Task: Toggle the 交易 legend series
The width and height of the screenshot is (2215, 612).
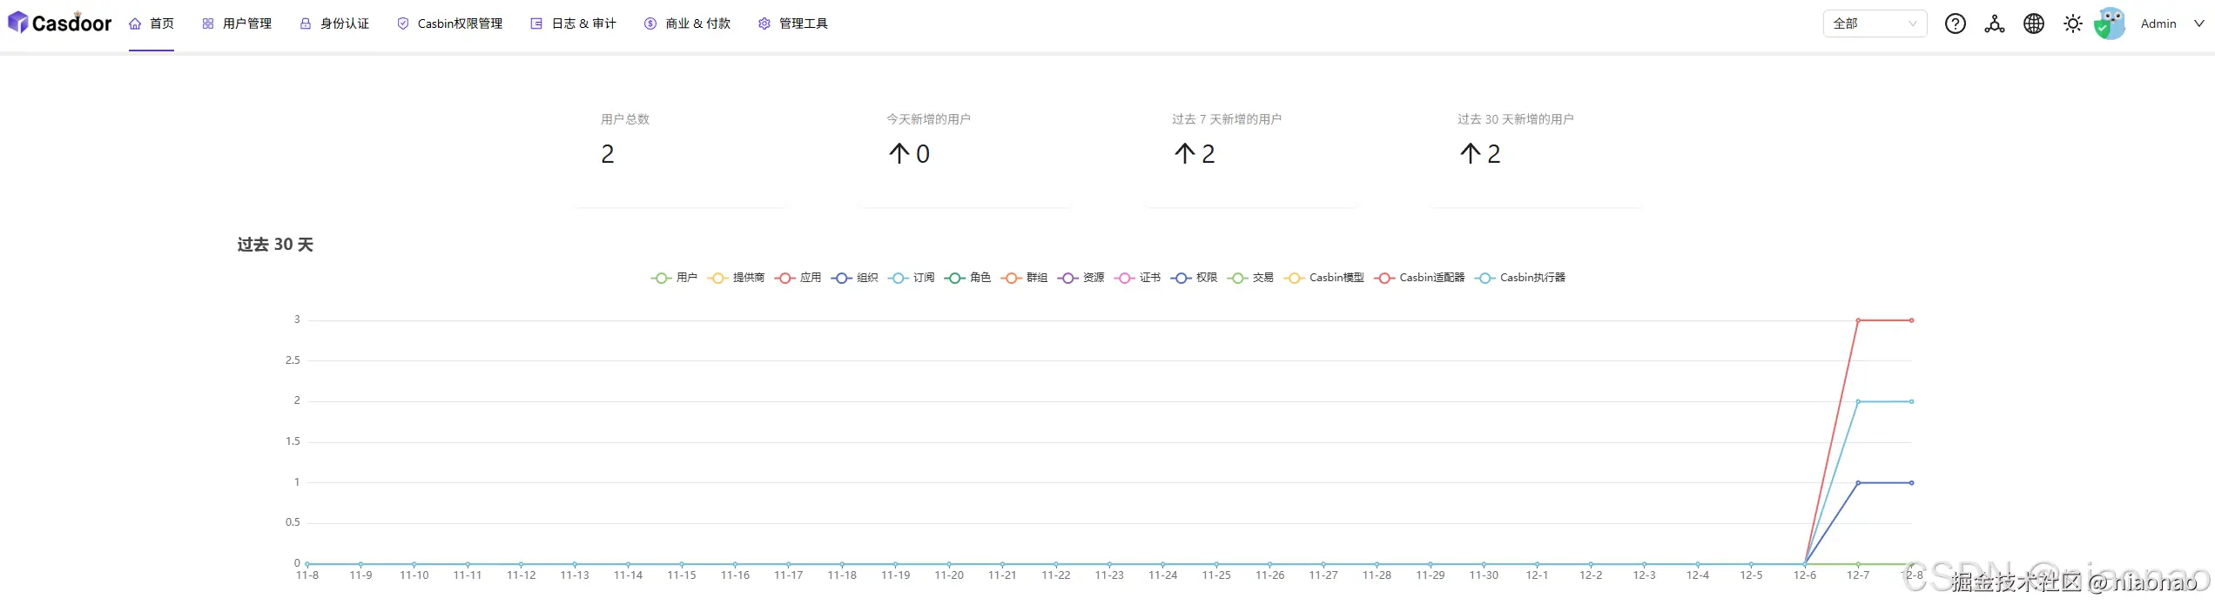Action: (x=1250, y=278)
